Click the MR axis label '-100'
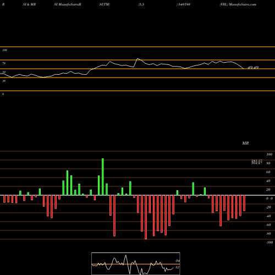This screenshot has width=275, height=275. (269, 243)
